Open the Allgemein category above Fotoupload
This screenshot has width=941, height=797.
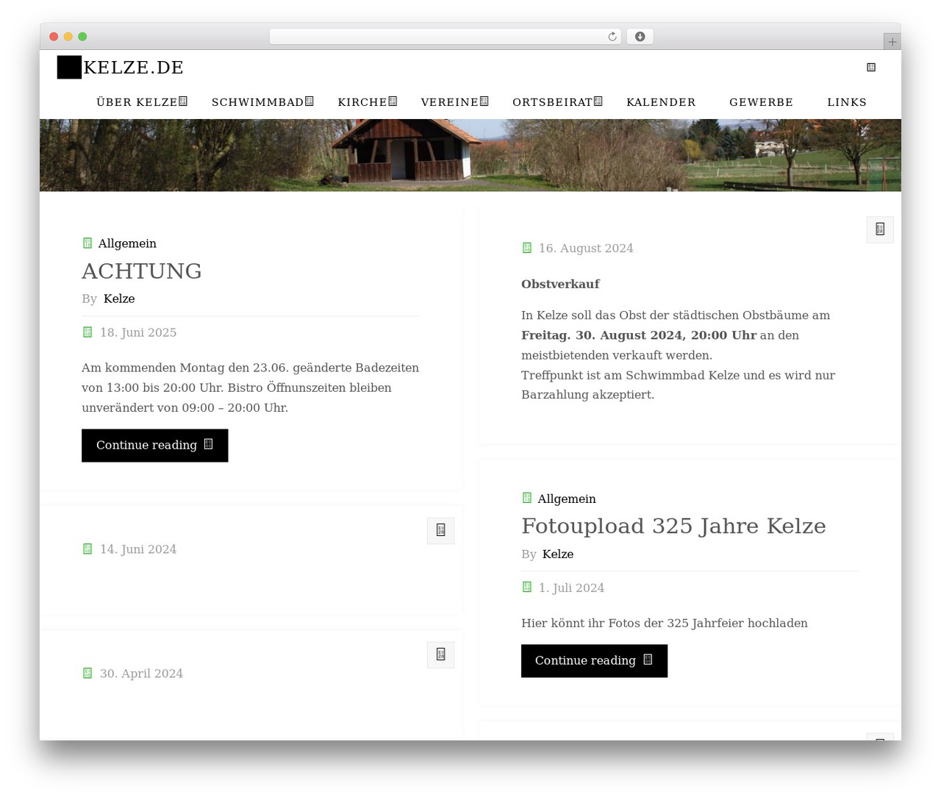567,498
